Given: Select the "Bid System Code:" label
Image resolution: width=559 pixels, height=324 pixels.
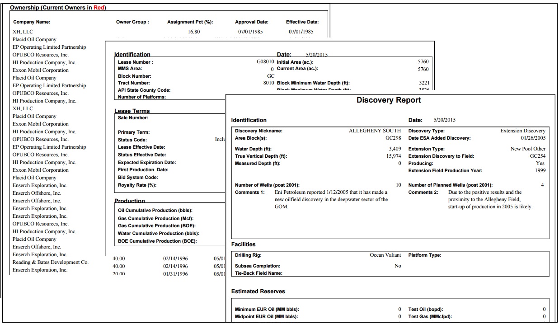Looking at the screenshot, I should [138, 178].
